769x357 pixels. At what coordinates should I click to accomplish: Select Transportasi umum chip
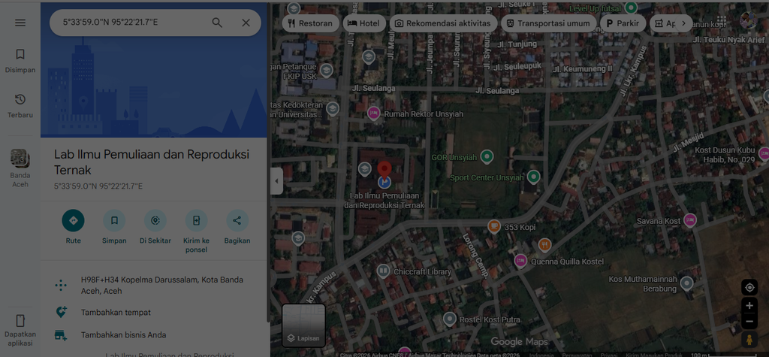[x=548, y=23]
